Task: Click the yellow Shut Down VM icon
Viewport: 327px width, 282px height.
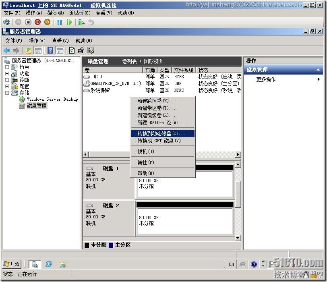Action: pyautogui.click(x=47, y=22)
